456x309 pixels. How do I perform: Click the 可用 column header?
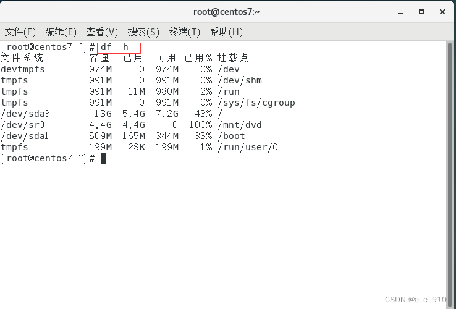pos(166,58)
